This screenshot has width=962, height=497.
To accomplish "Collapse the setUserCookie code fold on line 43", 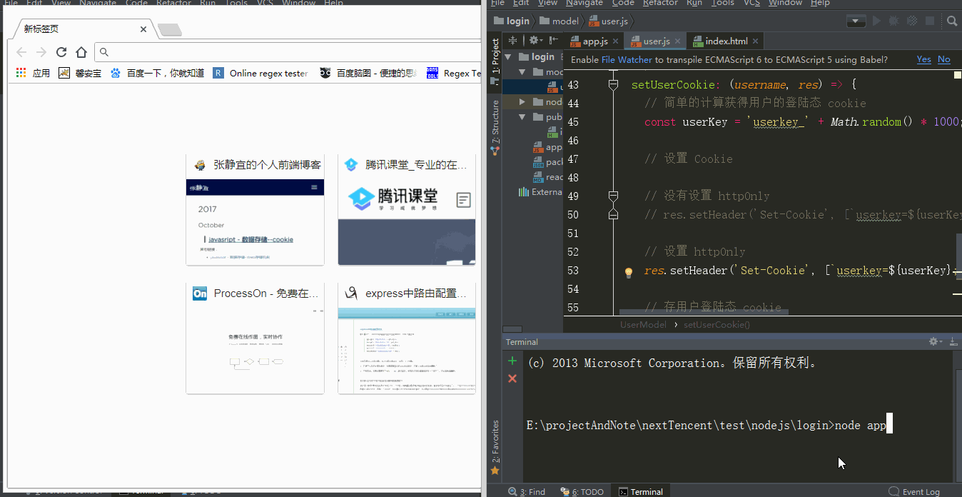I will coord(612,85).
